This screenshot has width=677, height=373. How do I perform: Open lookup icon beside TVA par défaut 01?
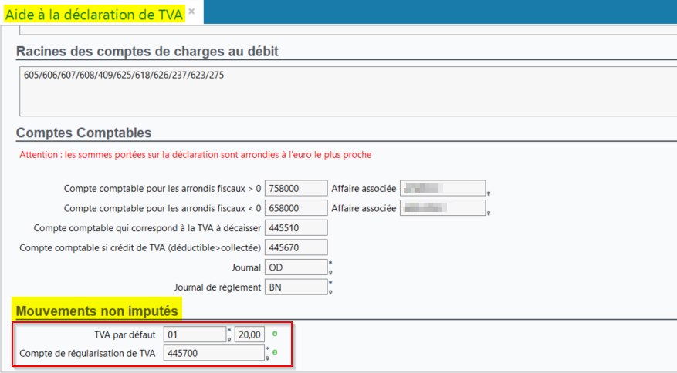point(229,338)
